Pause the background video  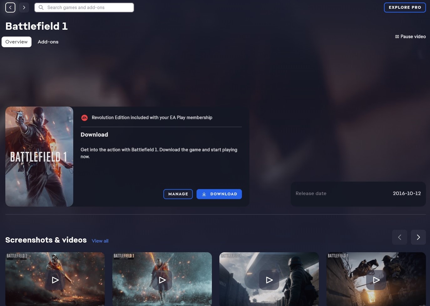(x=410, y=37)
